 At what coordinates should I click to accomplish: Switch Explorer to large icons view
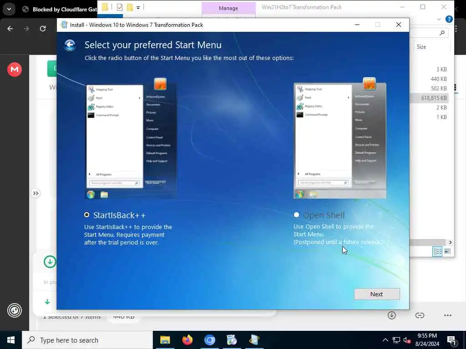coord(447,251)
